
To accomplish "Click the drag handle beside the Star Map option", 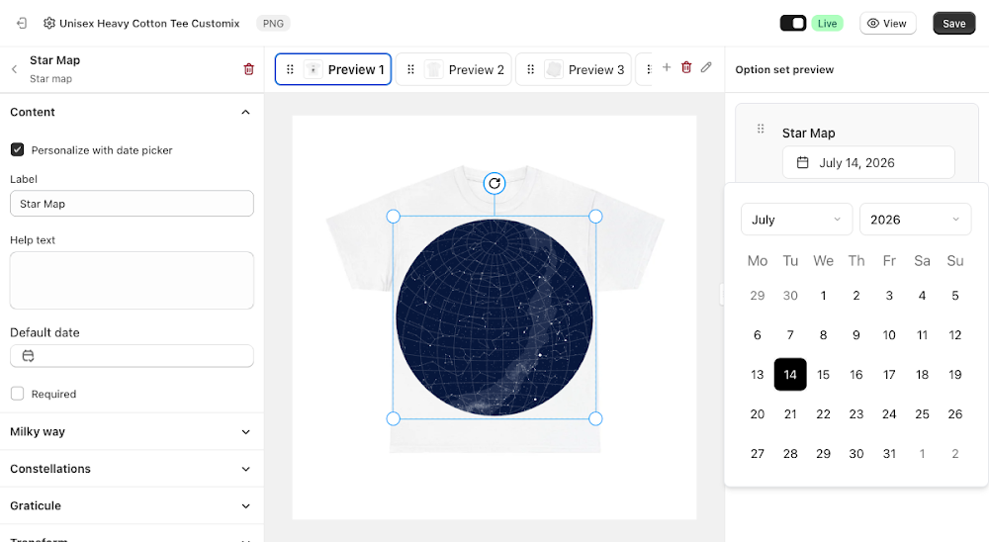I will click(x=761, y=129).
